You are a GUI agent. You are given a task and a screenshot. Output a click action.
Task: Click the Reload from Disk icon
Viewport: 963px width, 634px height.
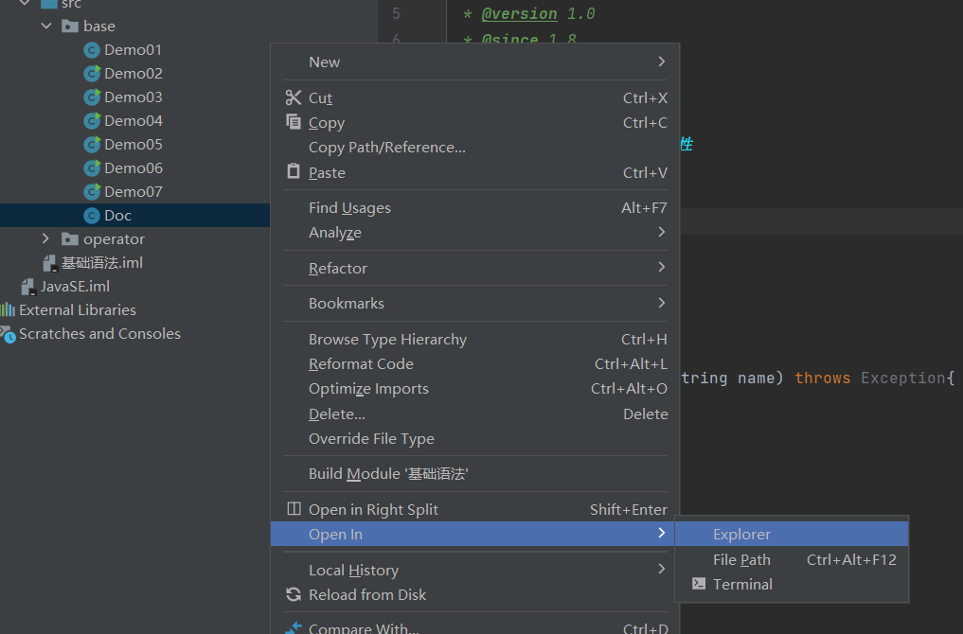coord(293,594)
